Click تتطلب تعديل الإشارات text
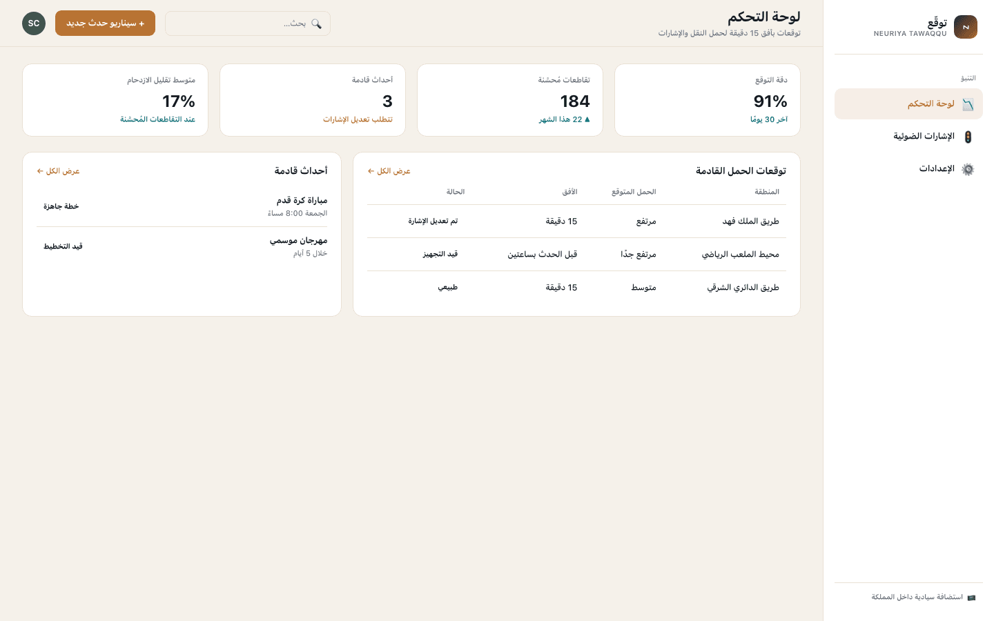 358,119
